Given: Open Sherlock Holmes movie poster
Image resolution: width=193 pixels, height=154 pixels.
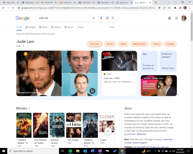Looking at the screenshot, I should pyautogui.click(x=57, y=125).
